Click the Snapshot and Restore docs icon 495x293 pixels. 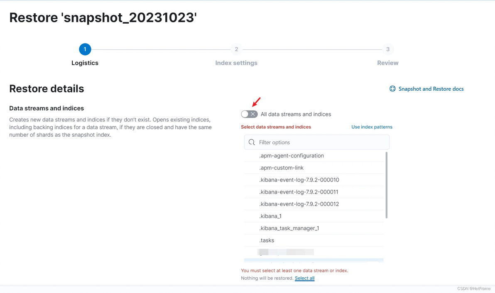(x=392, y=89)
